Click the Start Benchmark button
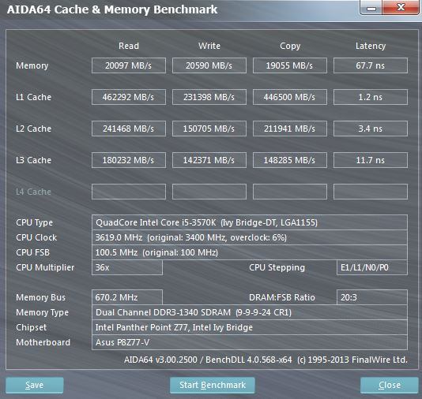This screenshot has width=422, height=399. (213, 385)
